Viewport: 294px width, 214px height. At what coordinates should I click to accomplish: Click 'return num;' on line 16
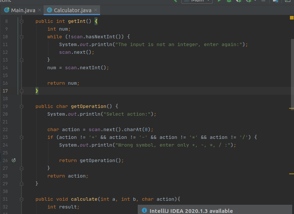pos(64,83)
